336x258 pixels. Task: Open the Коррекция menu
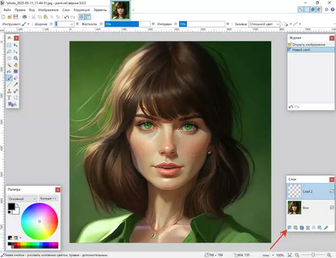point(82,10)
